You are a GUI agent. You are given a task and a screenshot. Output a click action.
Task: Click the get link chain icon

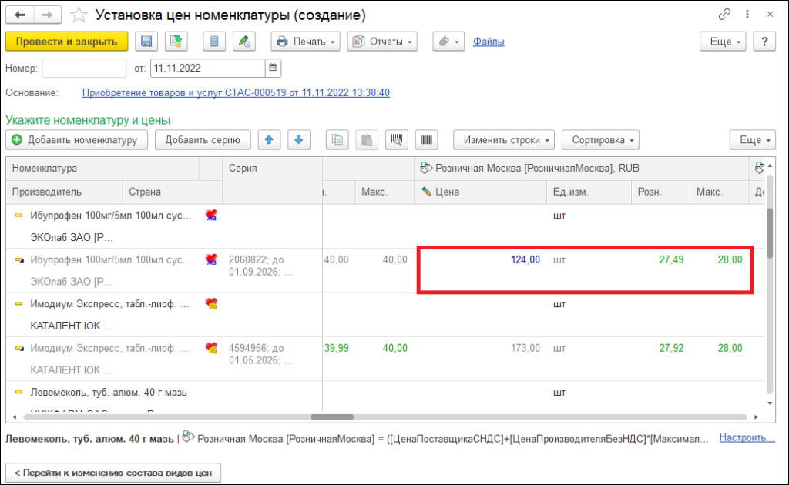tap(724, 15)
